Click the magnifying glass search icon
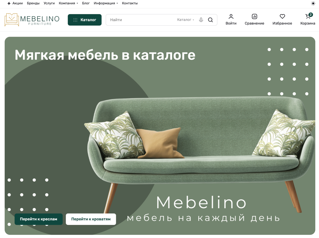 210,20
